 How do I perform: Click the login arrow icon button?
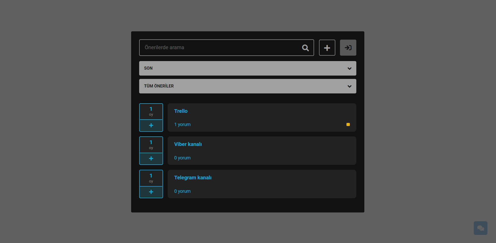pos(348,48)
